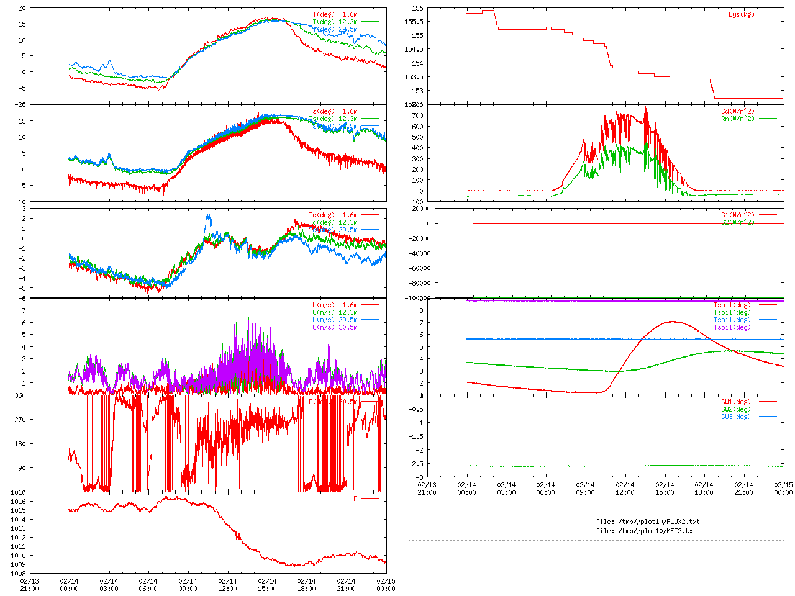
Task: Select the Ts(deg) 1.6m legend entry
Action: [x=333, y=112]
